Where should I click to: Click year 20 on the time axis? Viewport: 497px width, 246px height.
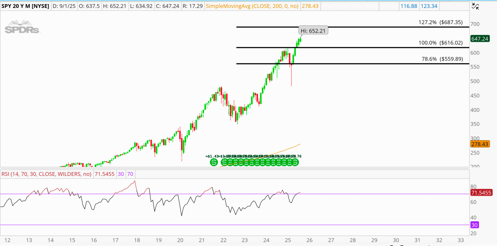click(180, 240)
